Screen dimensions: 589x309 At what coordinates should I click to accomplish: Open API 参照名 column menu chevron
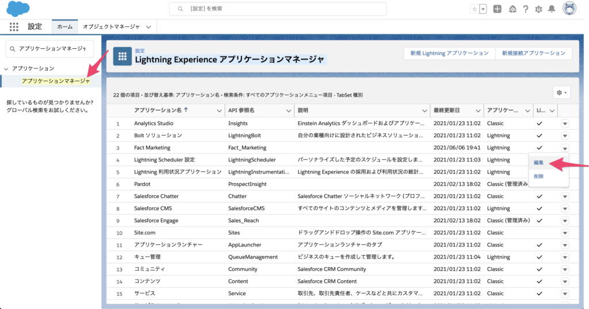click(x=289, y=111)
